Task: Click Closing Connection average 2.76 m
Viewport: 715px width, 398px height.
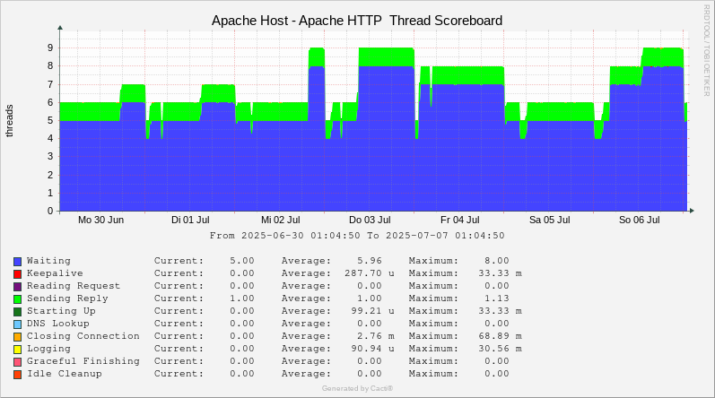Action: 376,336
